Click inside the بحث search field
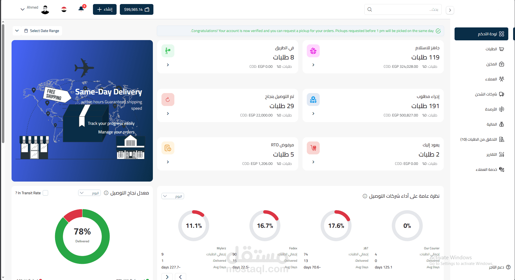 click(x=403, y=9)
